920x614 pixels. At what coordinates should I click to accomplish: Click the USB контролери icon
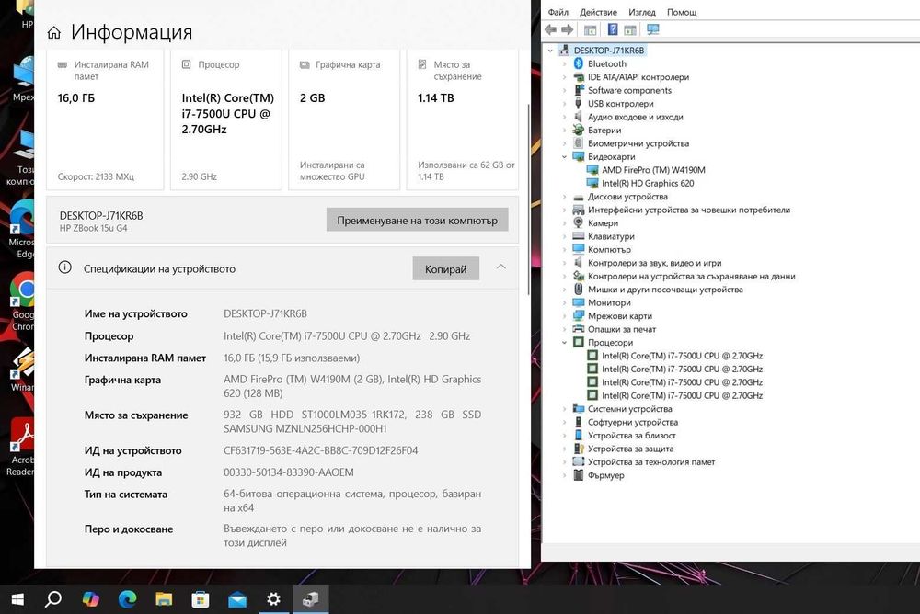click(x=578, y=103)
